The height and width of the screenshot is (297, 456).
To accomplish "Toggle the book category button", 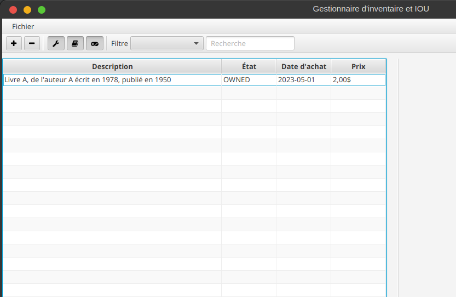I will click(75, 43).
